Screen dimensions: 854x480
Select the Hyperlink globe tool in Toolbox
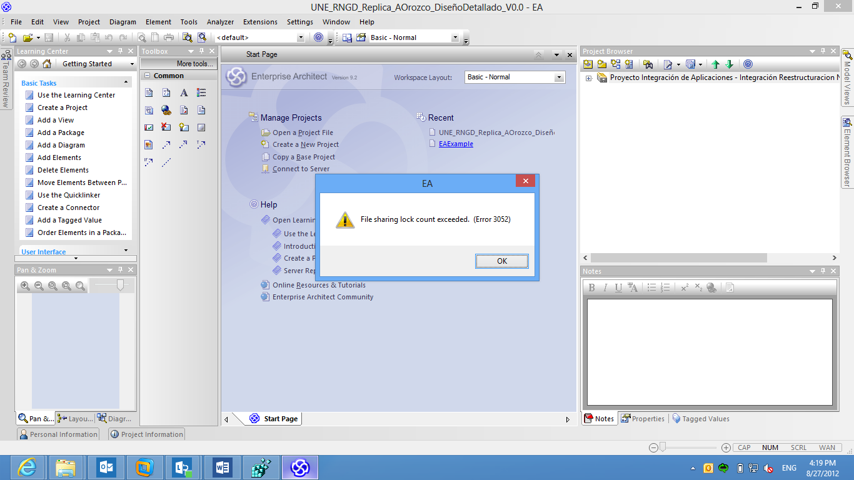click(166, 110)
